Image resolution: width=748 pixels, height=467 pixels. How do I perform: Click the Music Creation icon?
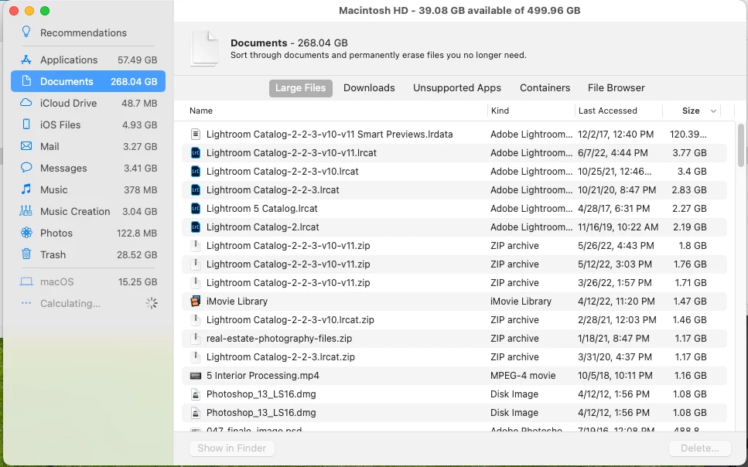(x=26, y=211)
